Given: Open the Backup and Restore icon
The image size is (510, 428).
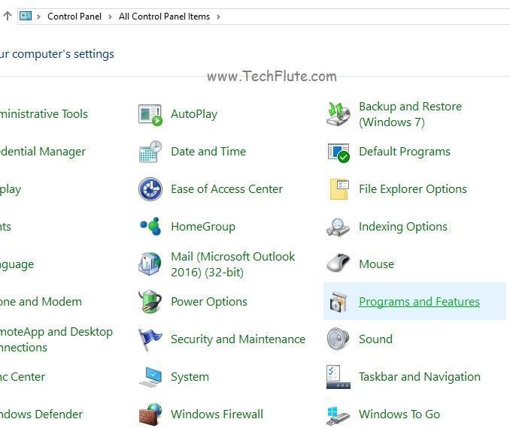Looking at the screenshot, I should (338, 114).
